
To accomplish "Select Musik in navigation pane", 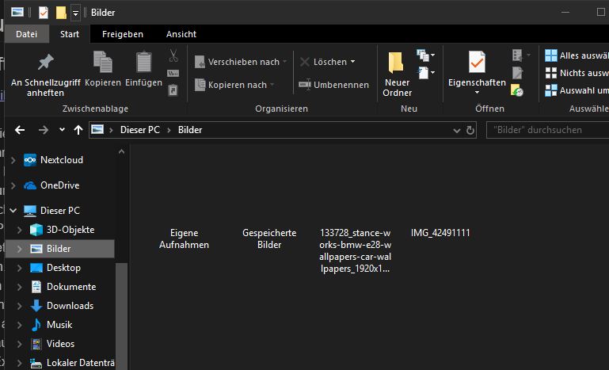I will point(59,325).
